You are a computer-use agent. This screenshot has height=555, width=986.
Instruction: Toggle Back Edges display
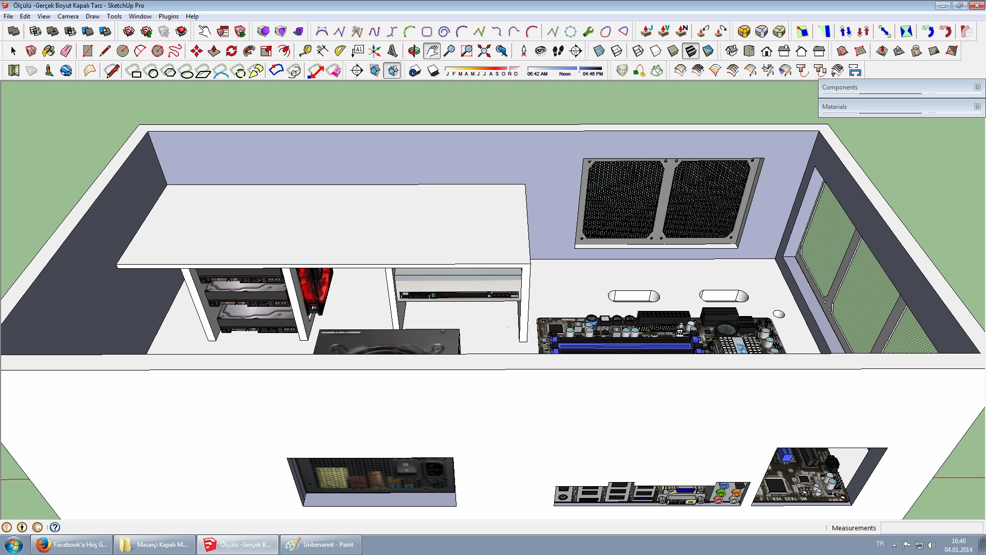pos(617,51)
